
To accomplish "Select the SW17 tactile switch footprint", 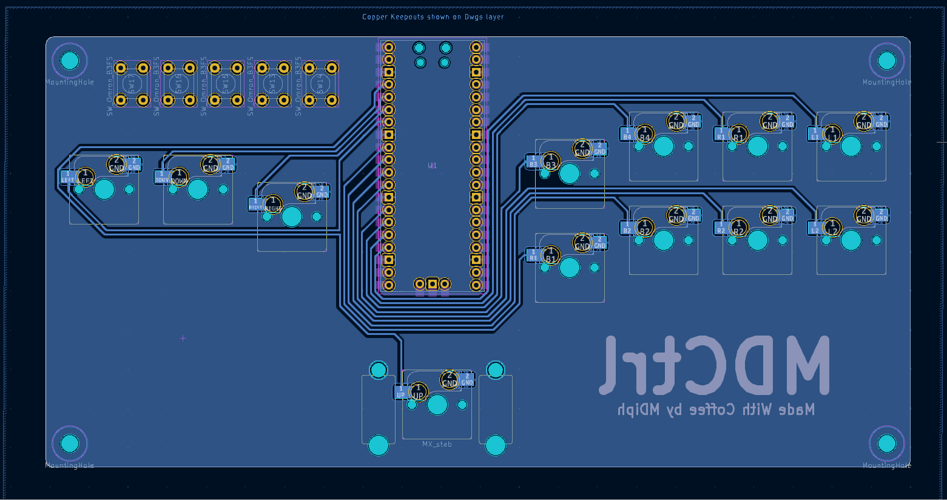I will 132,84.
